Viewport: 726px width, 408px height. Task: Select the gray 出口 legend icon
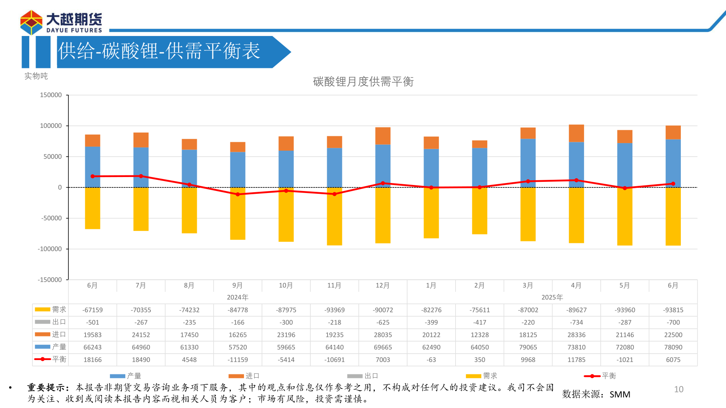tap(355, 376)
